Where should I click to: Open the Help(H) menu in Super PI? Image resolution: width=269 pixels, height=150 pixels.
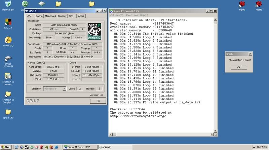click(x=144, y=15)
